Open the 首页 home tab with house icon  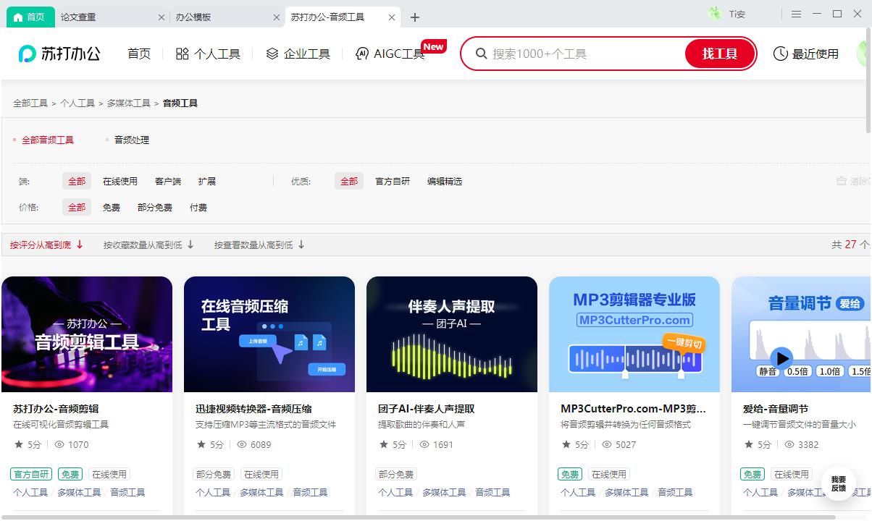click(x=30, y=17)
